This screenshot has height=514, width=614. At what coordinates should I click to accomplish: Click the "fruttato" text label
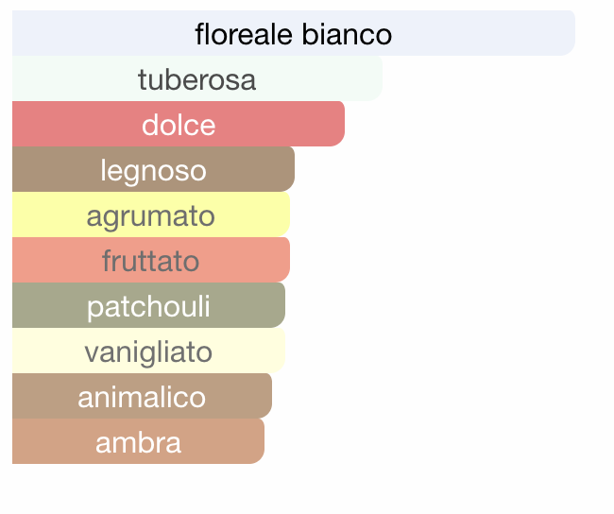[x=151, y=261]
